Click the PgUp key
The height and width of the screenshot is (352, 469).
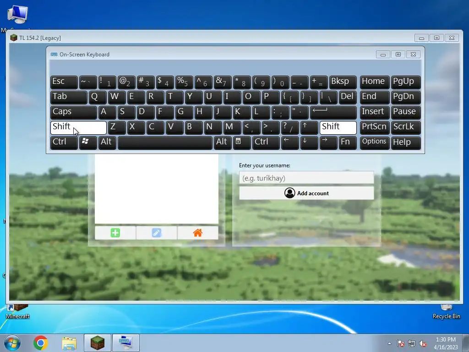406,82
